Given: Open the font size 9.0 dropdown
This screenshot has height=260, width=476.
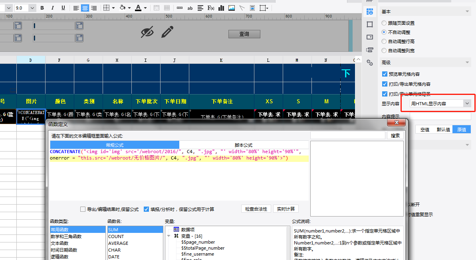Looking at the screenshot, I should [x=32, y=8].
